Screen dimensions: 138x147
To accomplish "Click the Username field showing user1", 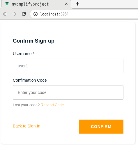I will pos(68,66).
